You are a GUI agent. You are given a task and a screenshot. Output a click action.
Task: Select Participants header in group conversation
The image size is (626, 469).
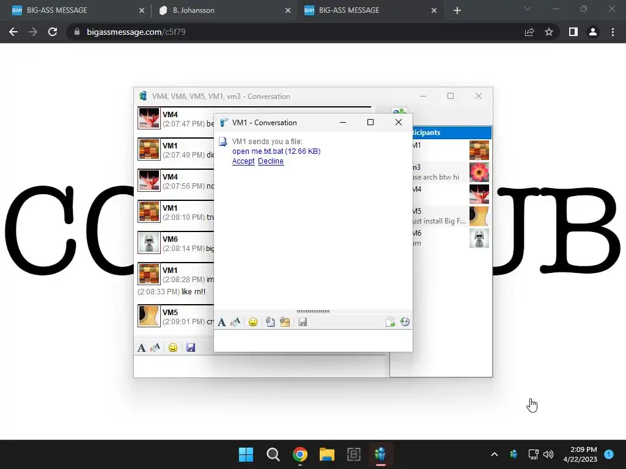pyautogui.click(x=452, y=133)
